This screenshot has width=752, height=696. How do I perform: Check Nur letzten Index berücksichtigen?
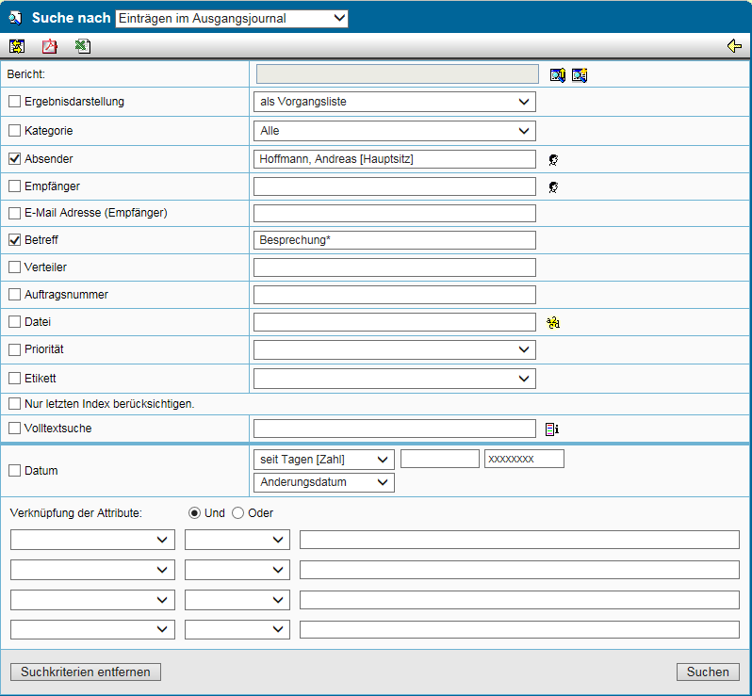point(15,404)
